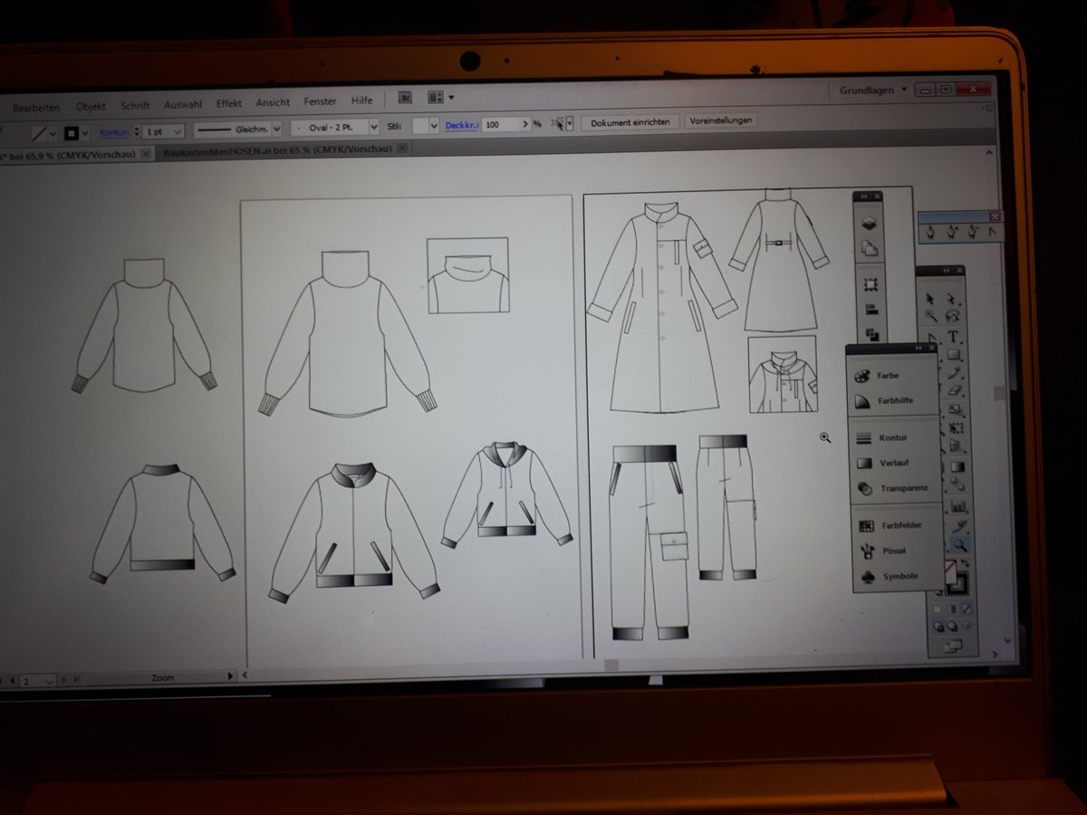The image size is (1087, 815).
Task: Select the Type (T) tool
Action: pos(953,336)
